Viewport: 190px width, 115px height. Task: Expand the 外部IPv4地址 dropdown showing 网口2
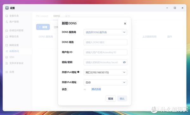[x=105, y=72]
